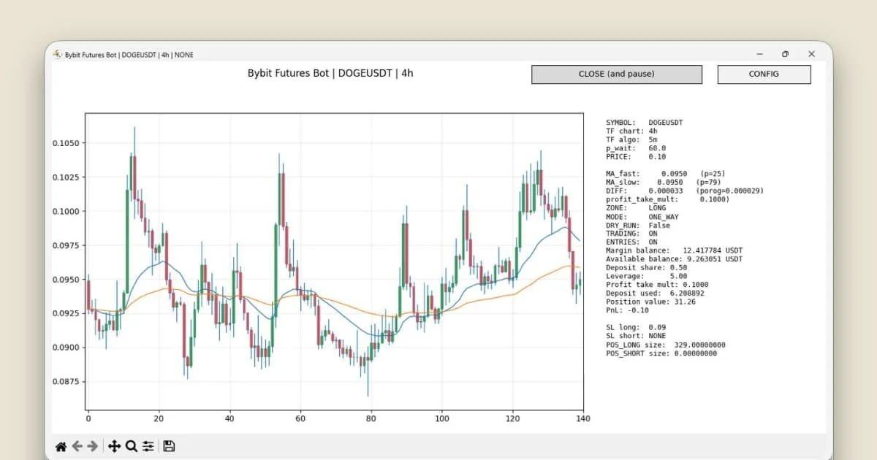Click the 'MA_slow: 0.0950' line
Screen dimensions: 877x460
pos(664,183)
